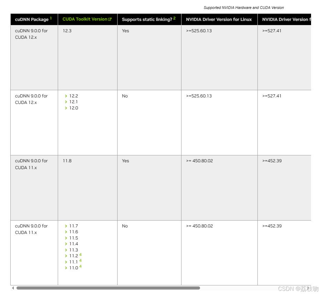Select >=525.60.13 in the 12.3 row
The image size is (320, 294).
click(x=199, y=31)
